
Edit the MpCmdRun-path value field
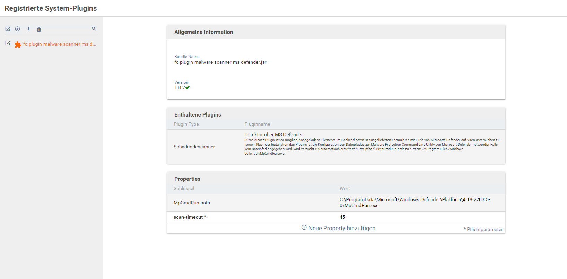[x=414, y=203]
